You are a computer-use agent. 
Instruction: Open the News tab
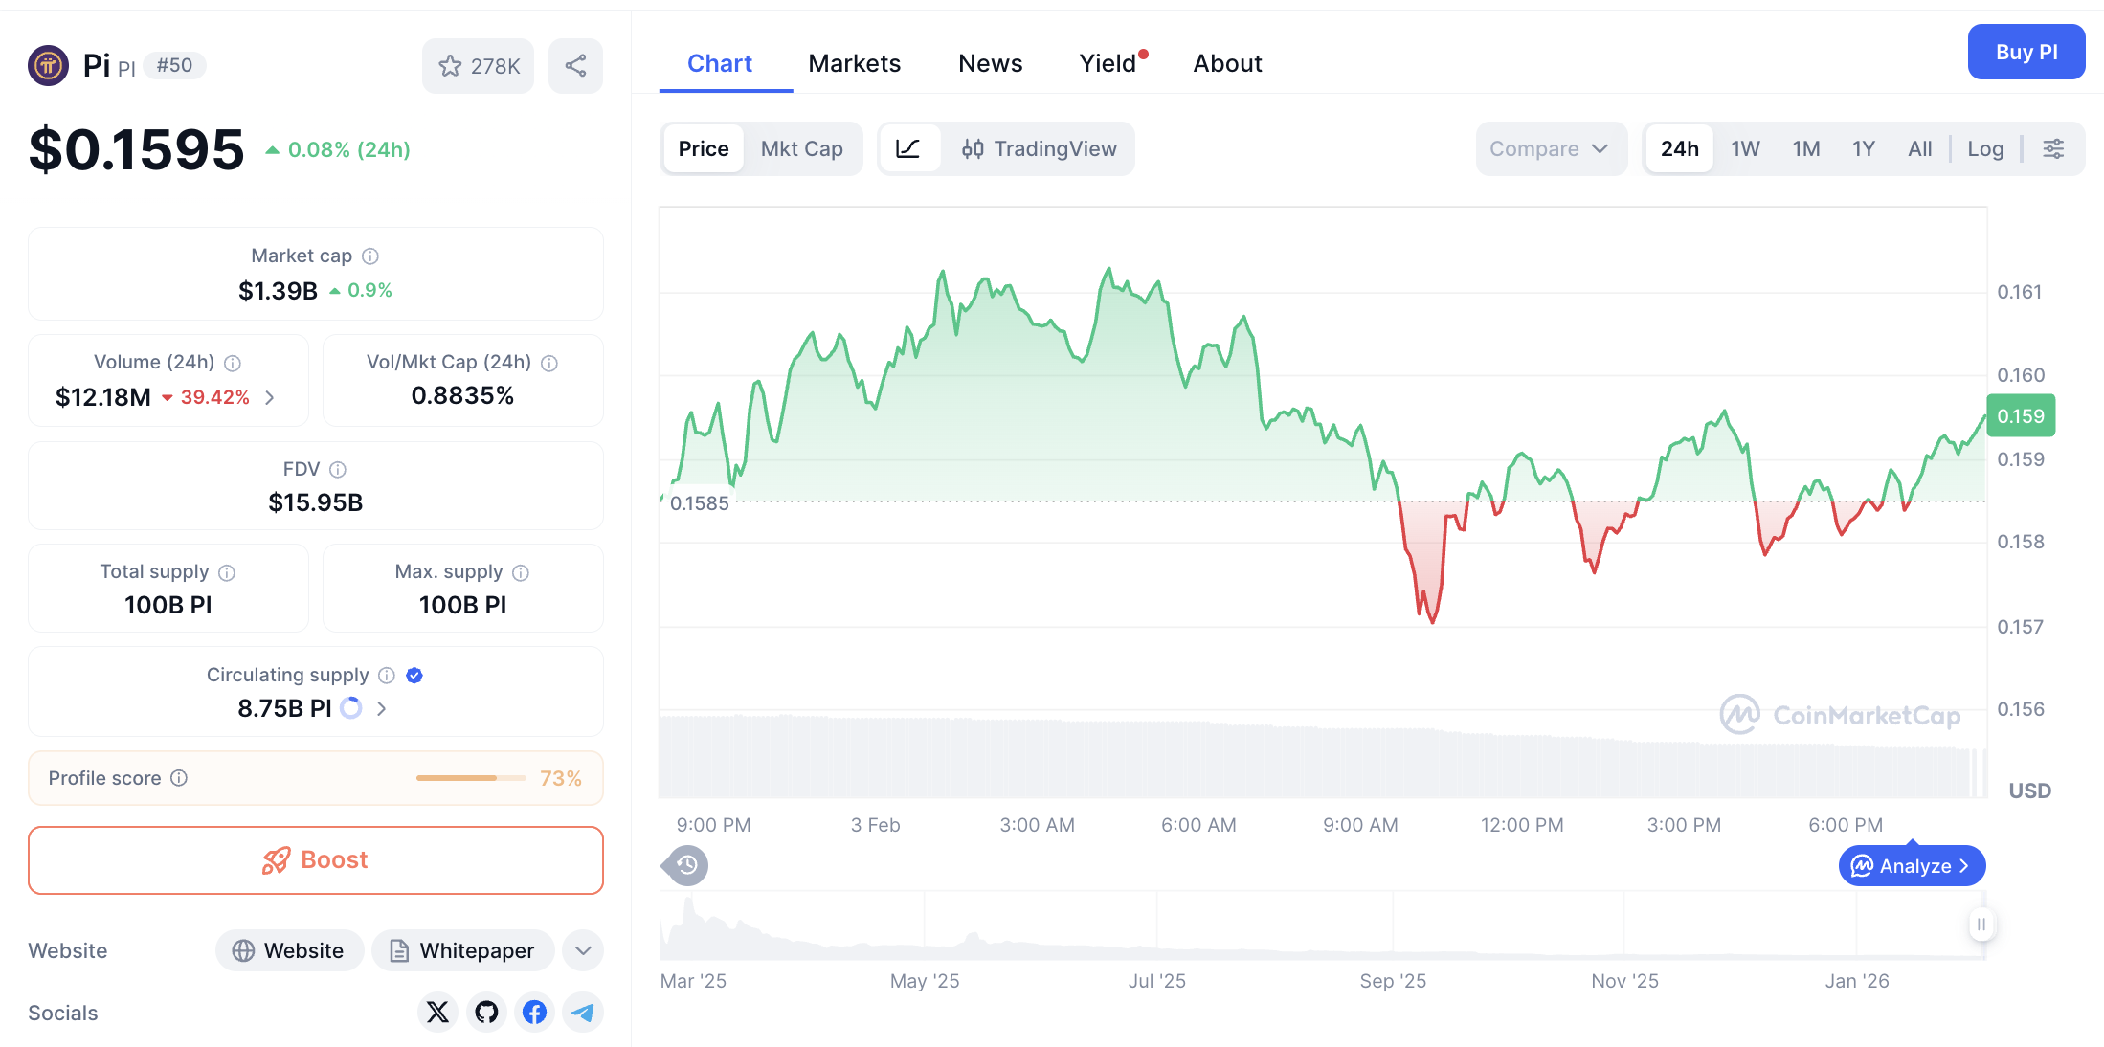[990, 62]
